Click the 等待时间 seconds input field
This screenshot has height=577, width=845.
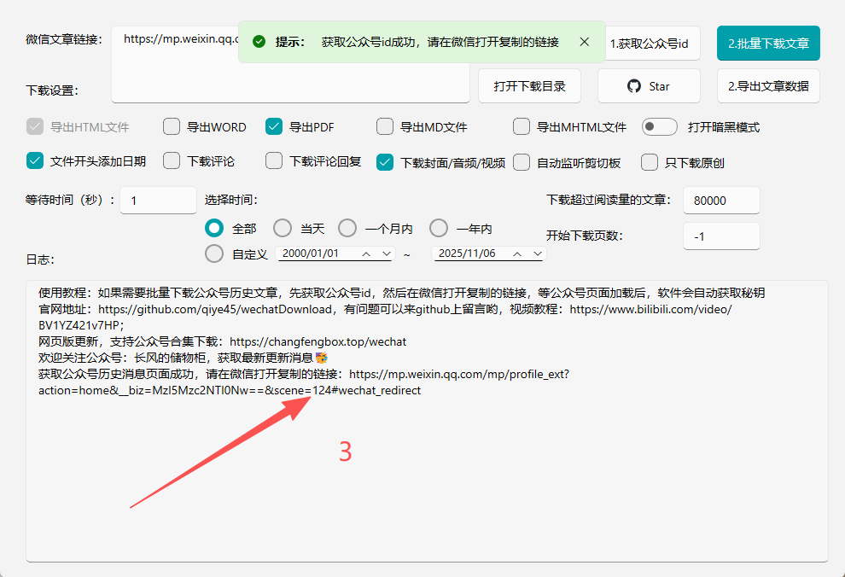pos(158,200)
